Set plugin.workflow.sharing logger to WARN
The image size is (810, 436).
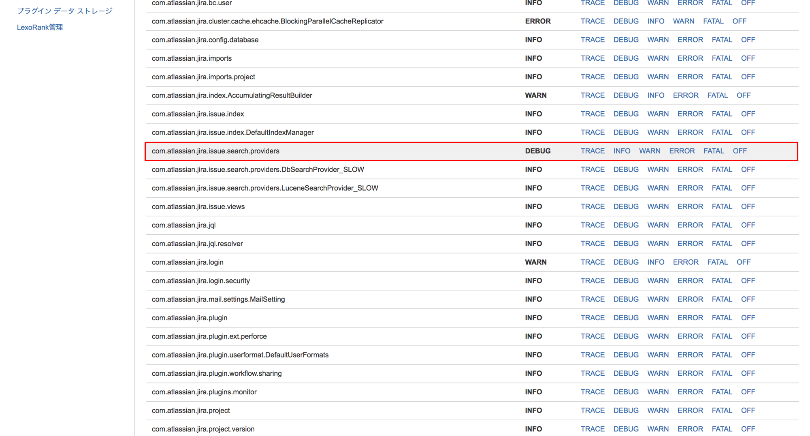tap(658, 374)
